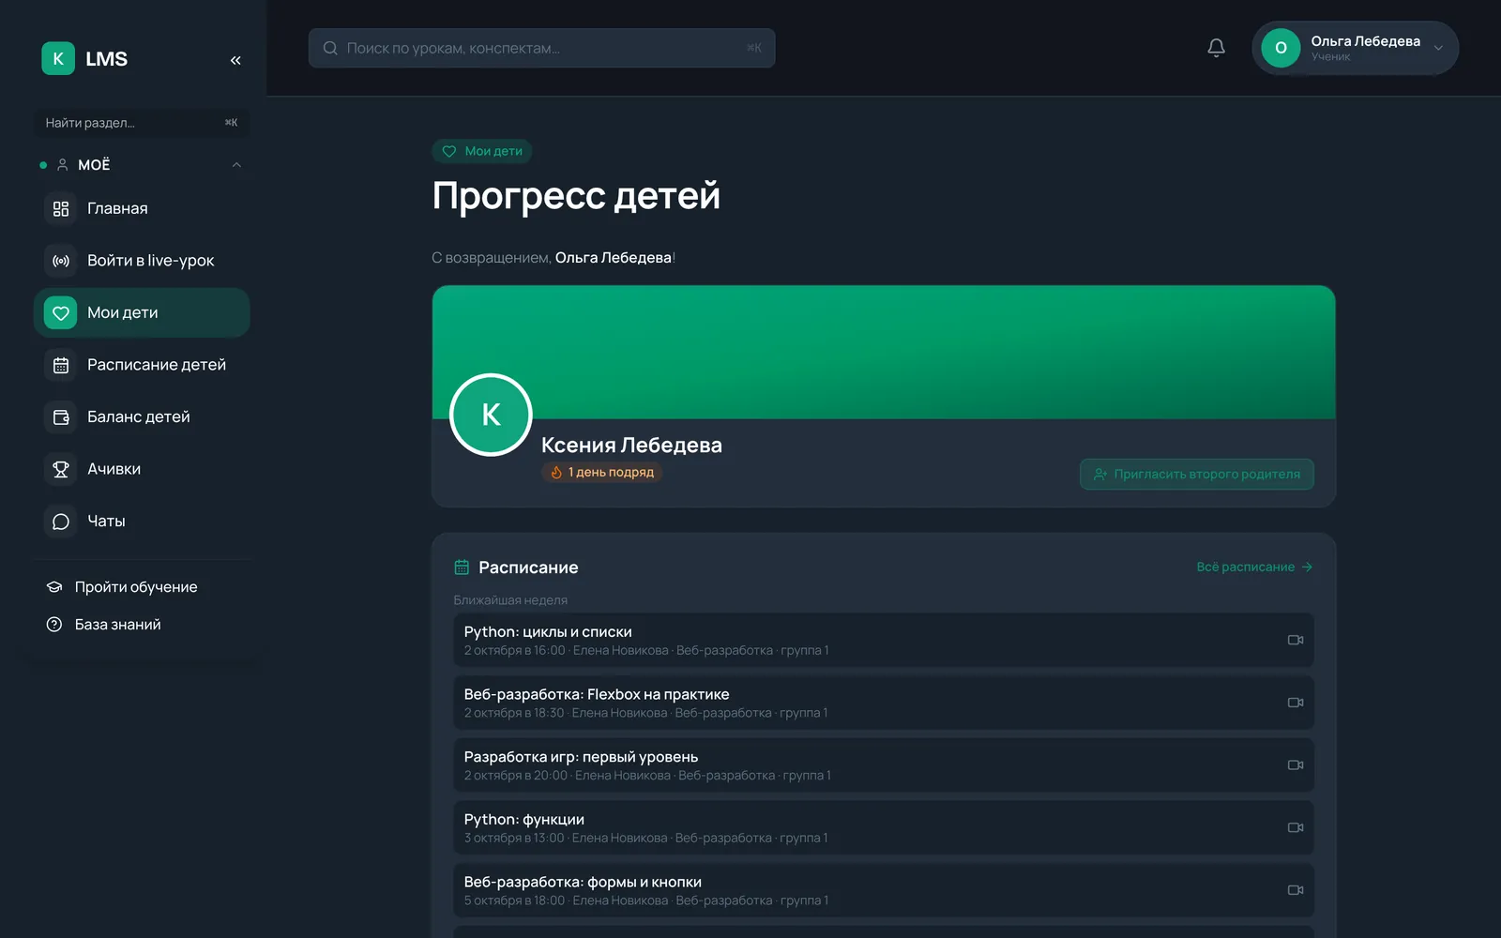The width and height of the screenshot is (1501, 938).
Task: Open notifications bell
Action: 1216,48
